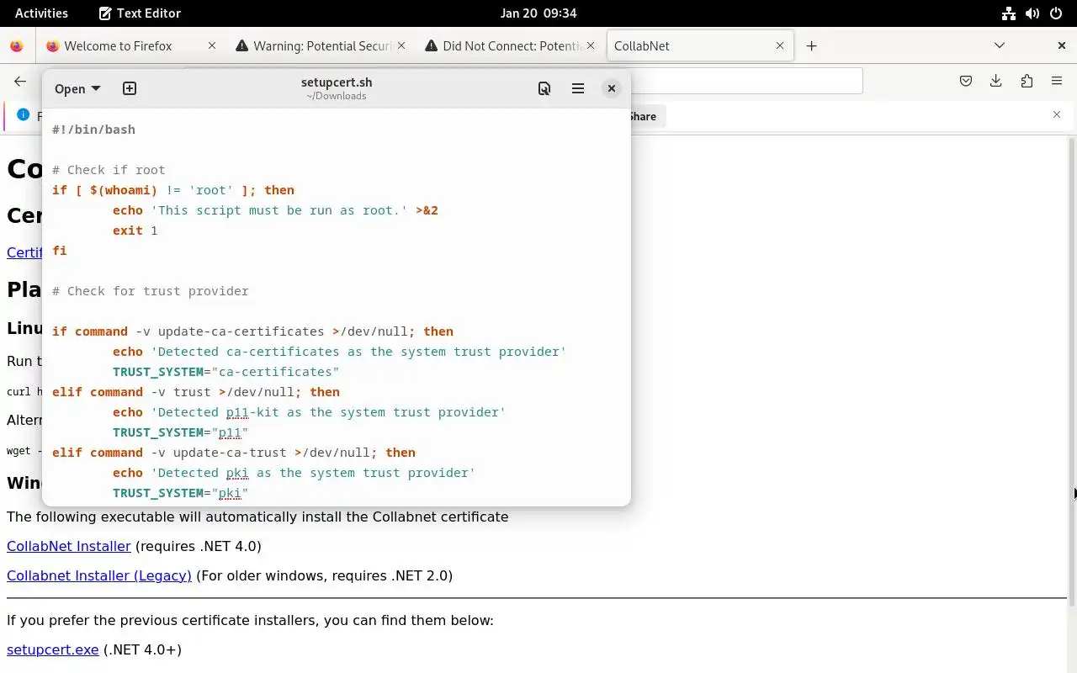Open the pinned Firefox view icon
This screenshot has width=1077, height=673.
(x=17, y=46)
